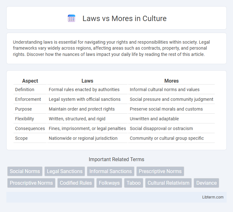Open the Folkways tag
Screen dimensions: 233x212
(x=109, y=183)
